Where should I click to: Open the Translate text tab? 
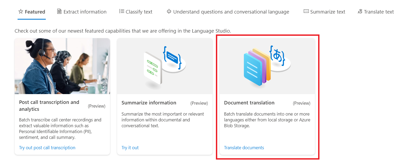(x=379, y=11)
